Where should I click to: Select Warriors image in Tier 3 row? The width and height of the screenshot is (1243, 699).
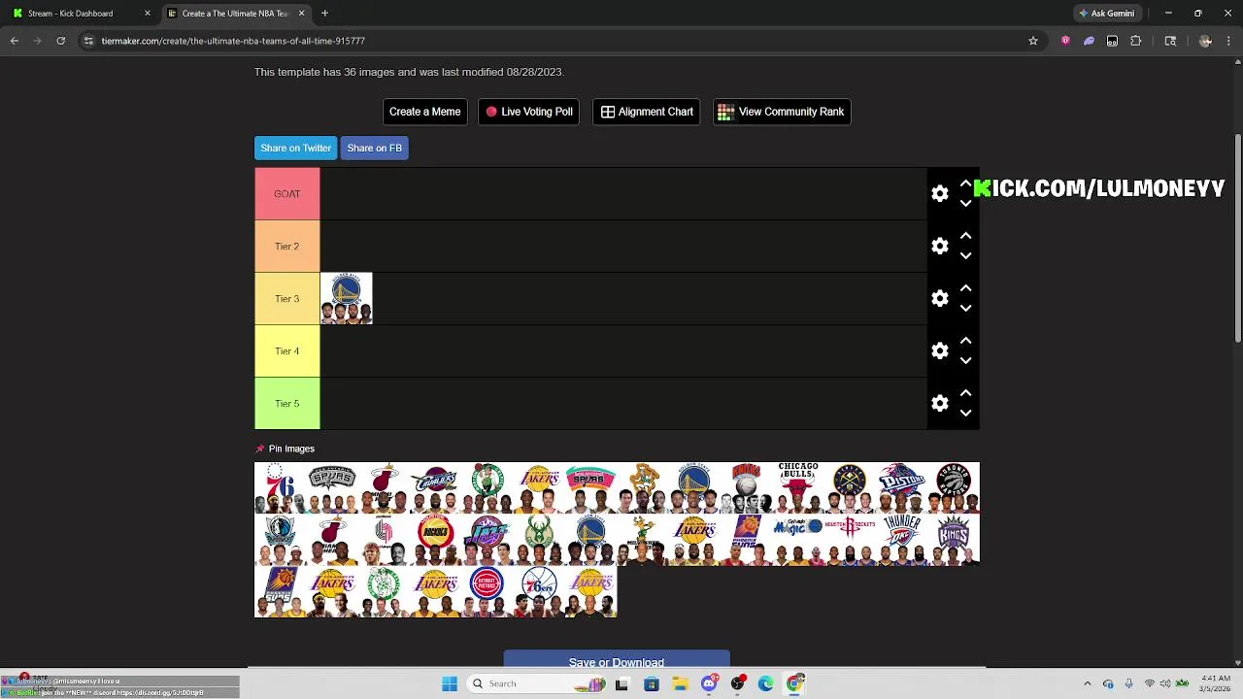tap(346, 299)
